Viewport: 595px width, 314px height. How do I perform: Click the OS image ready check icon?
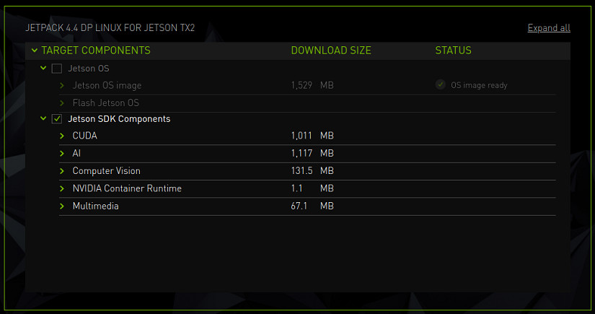click(440, 84)
